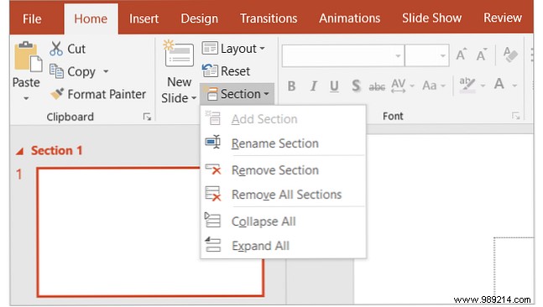The width and height of the screenshot is (543, 307).
Task: Toggle Italic formatting
Action: [x=313, y=86]
